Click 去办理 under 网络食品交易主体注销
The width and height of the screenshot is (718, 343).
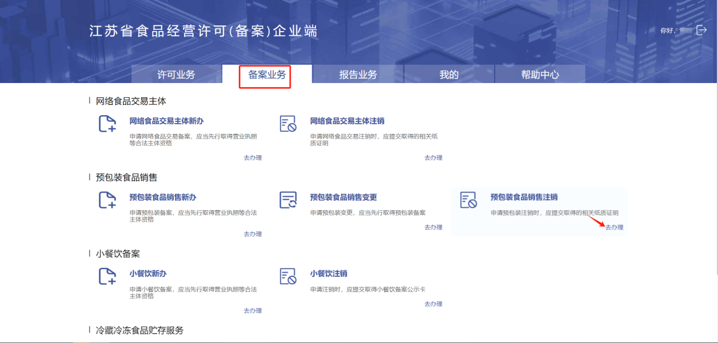pyautogui.click(x=433, y=158)
